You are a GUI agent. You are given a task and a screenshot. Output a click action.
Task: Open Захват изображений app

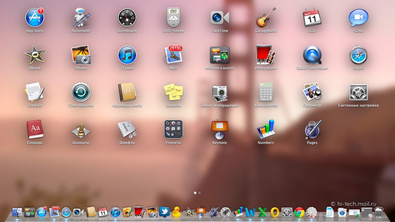click(220, 92)
